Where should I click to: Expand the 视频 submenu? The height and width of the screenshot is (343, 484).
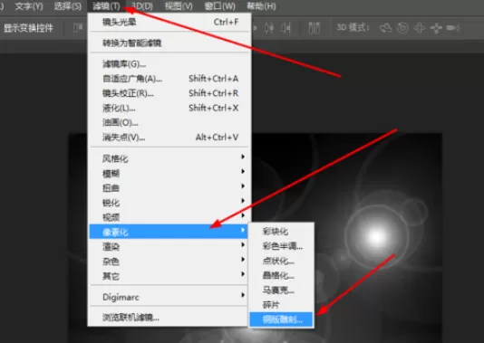[x=169, y=217]
